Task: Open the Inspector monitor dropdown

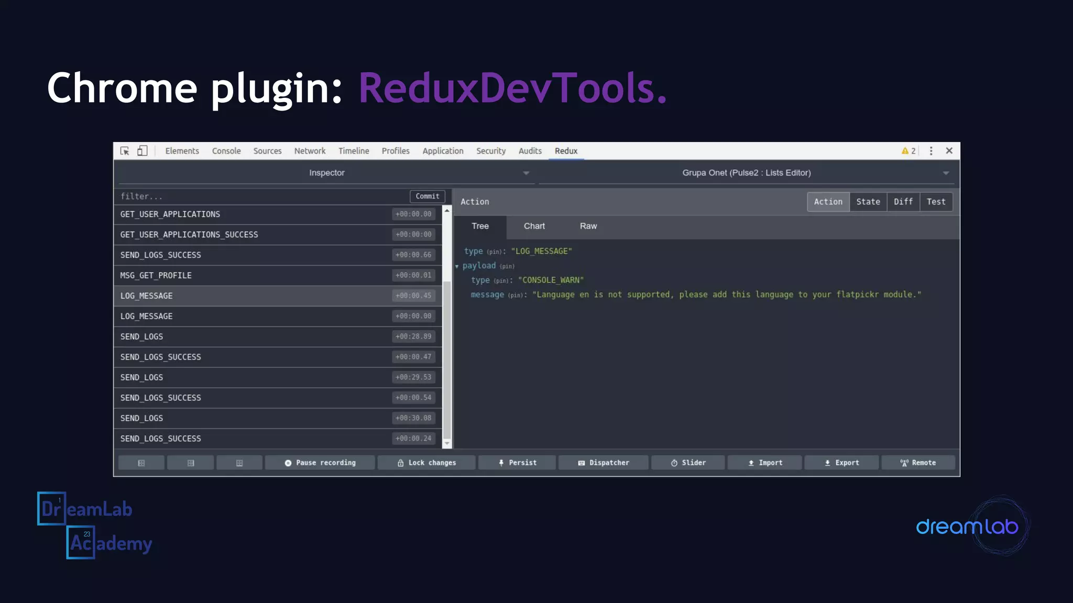Action: 327,173
